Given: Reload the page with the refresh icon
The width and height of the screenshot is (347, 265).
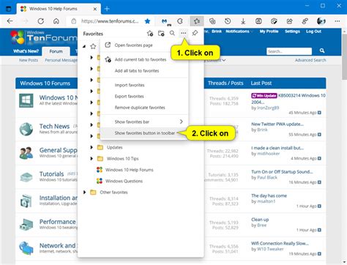Looking at the screenshot, I should click(x=41, y=21).
